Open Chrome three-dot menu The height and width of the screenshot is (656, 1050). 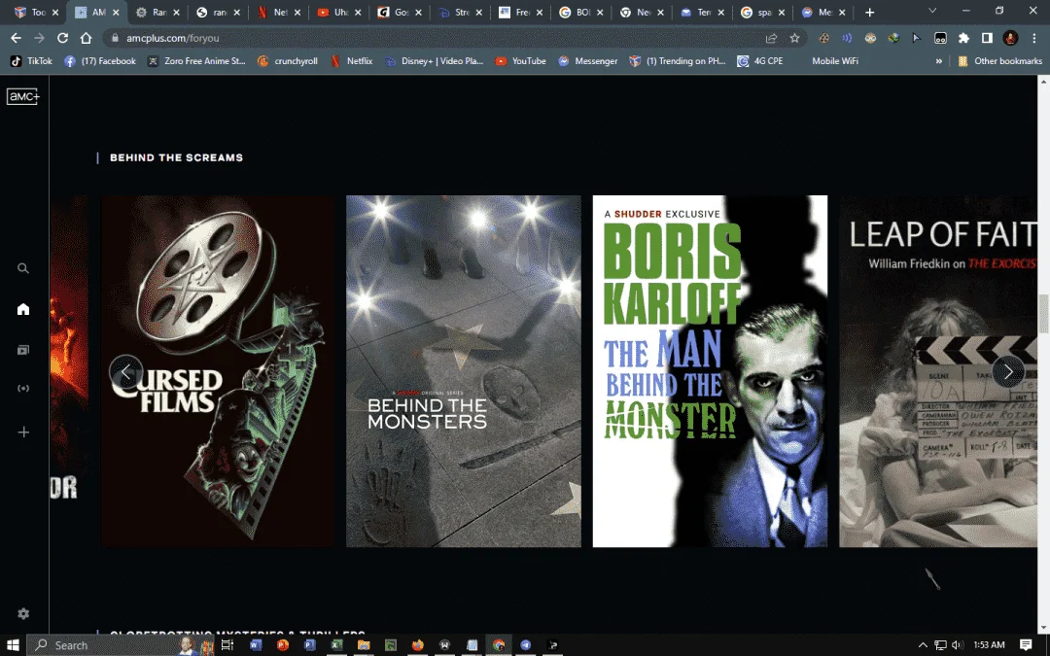click(x=1033, y=38)
